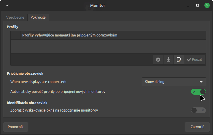Click the empty row in profiles list

click(x=108, y=46)
